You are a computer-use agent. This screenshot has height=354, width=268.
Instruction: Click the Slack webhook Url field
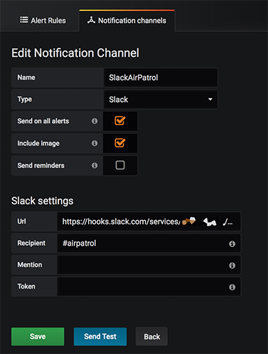tap(149, 221)
